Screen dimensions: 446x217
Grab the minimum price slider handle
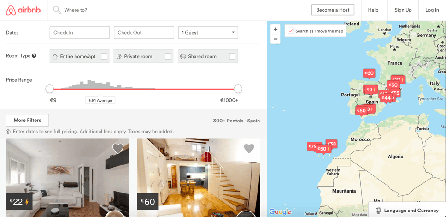[50, 89]
